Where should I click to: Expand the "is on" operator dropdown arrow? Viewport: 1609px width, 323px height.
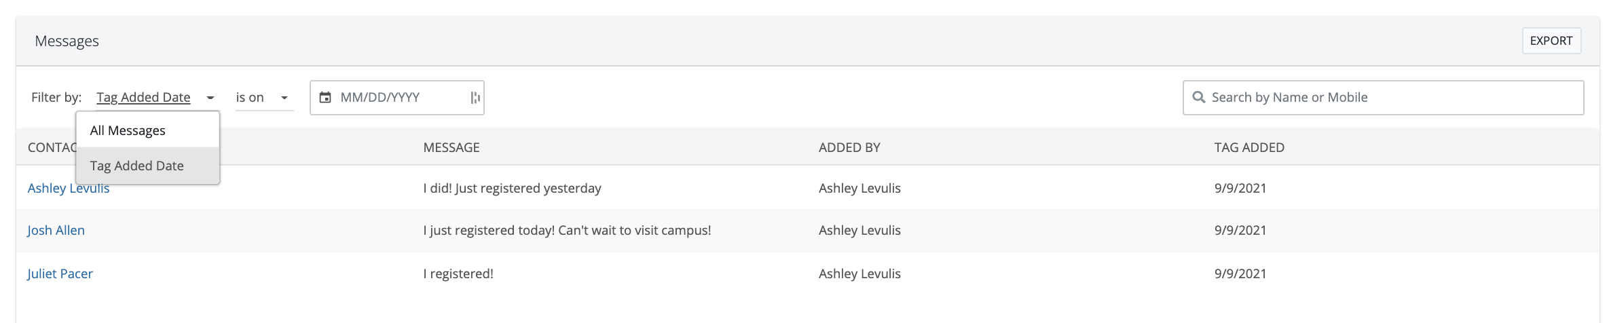click(x=284, y=98)
